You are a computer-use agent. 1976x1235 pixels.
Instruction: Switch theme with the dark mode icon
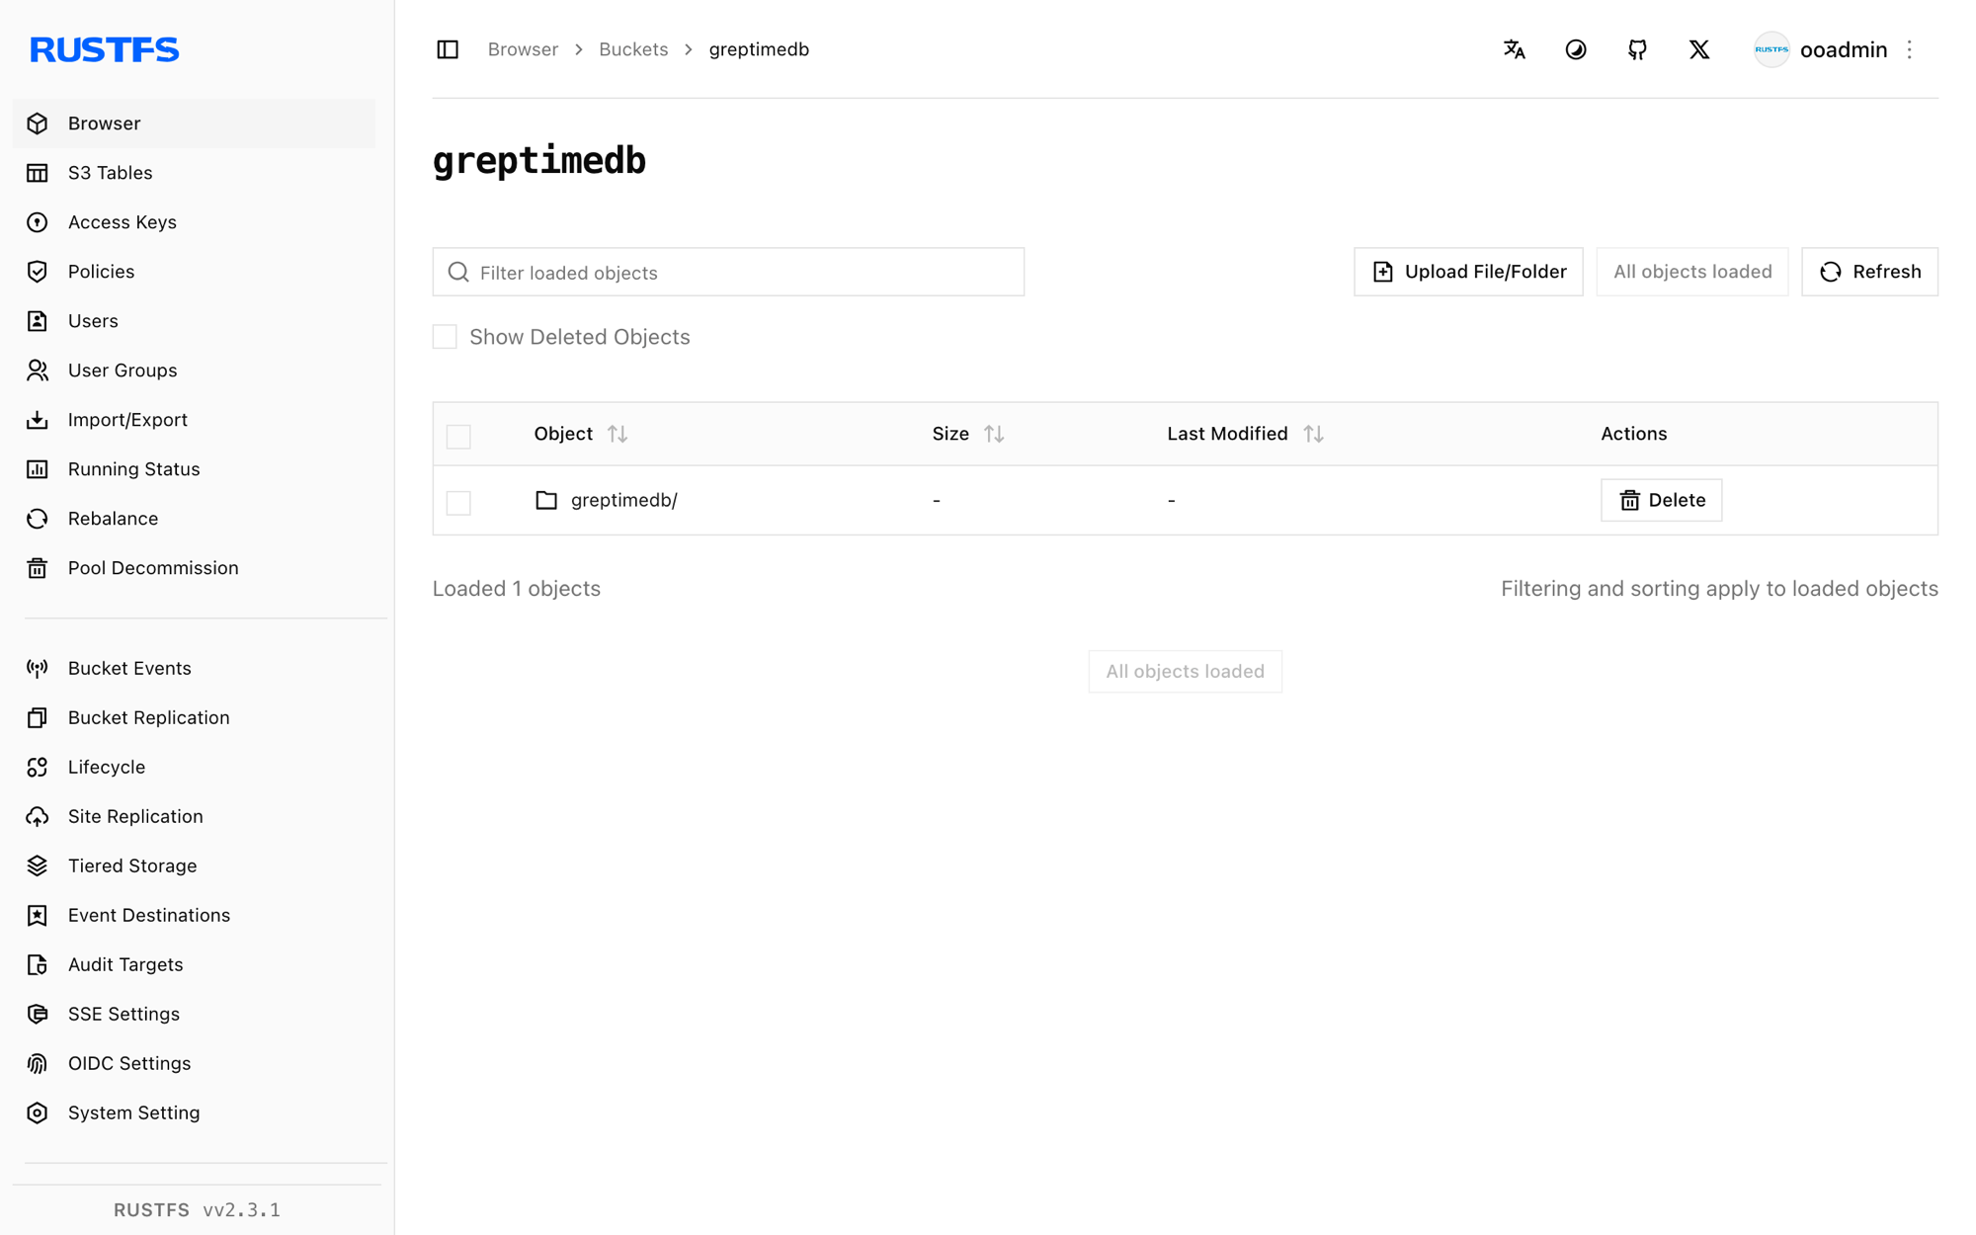[x=1576, y=49]
